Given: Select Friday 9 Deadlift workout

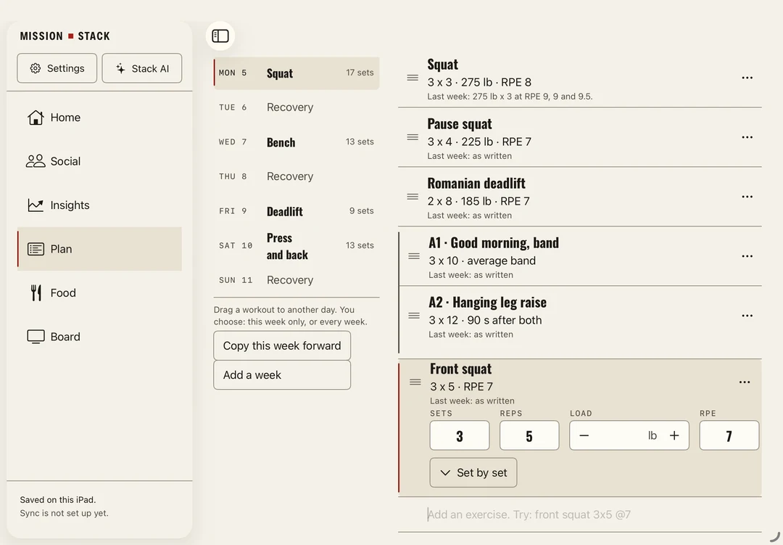Looking at the screenshot, I should (297, 211).
